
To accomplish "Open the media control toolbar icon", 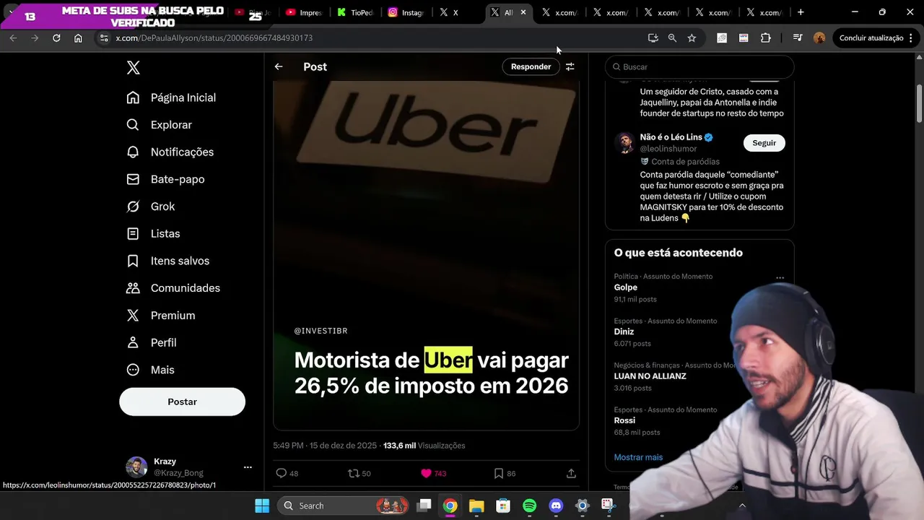I will click(x=798, y=38).
